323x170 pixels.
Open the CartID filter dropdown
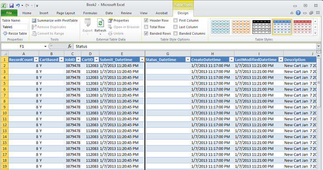point(96,60)
